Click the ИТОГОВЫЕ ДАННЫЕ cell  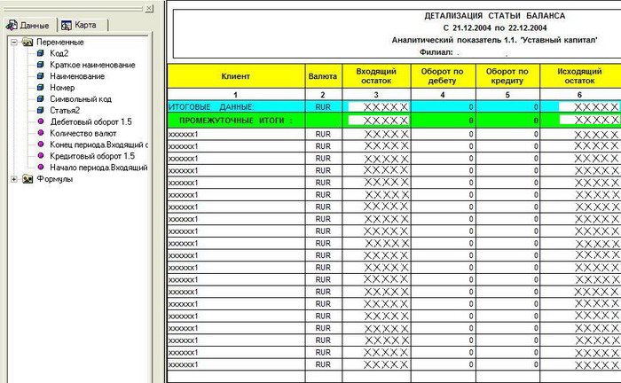tap(236, 106)
